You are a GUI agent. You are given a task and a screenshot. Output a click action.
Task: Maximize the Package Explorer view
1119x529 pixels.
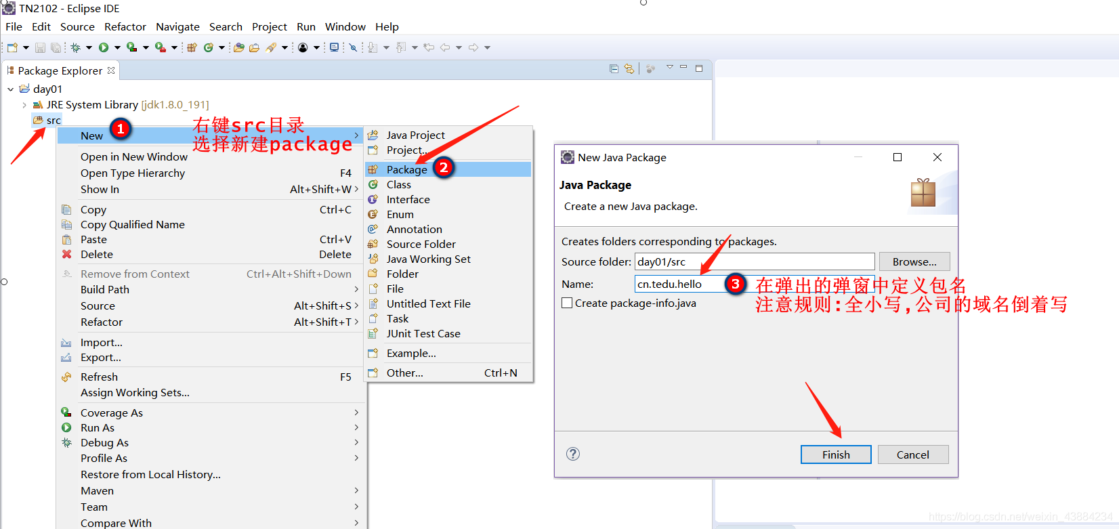click(699, 68)
